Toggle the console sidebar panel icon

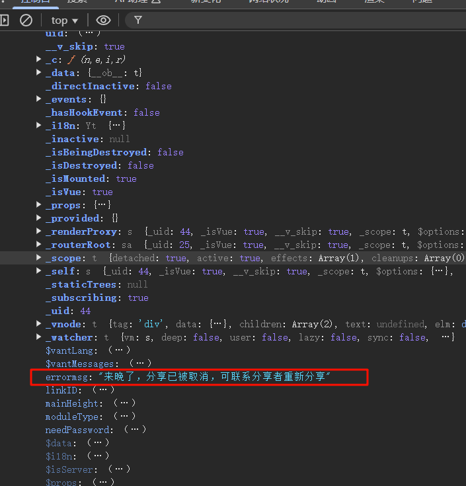coord(5,20)
